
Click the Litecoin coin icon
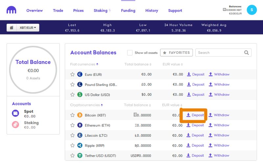pyautogui.click(x=80, y=135)
